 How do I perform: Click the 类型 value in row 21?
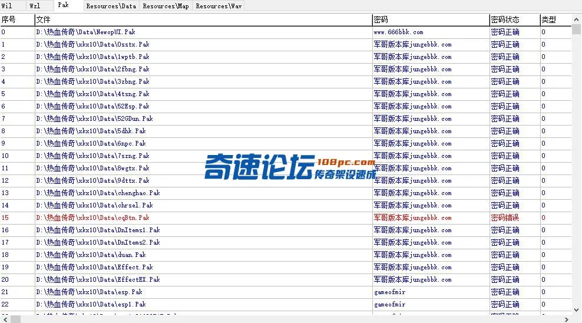point(543,292)
